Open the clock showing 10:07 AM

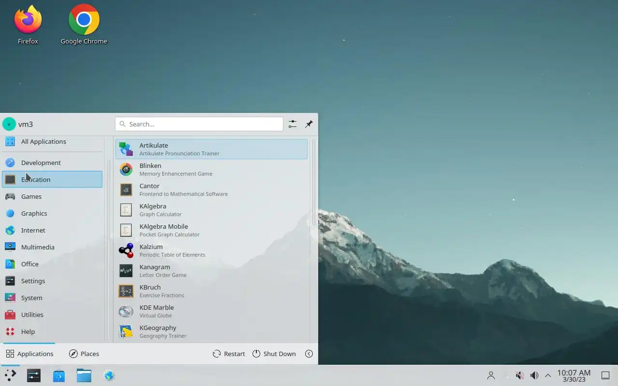pyautogui.click(x=574, y=375)
